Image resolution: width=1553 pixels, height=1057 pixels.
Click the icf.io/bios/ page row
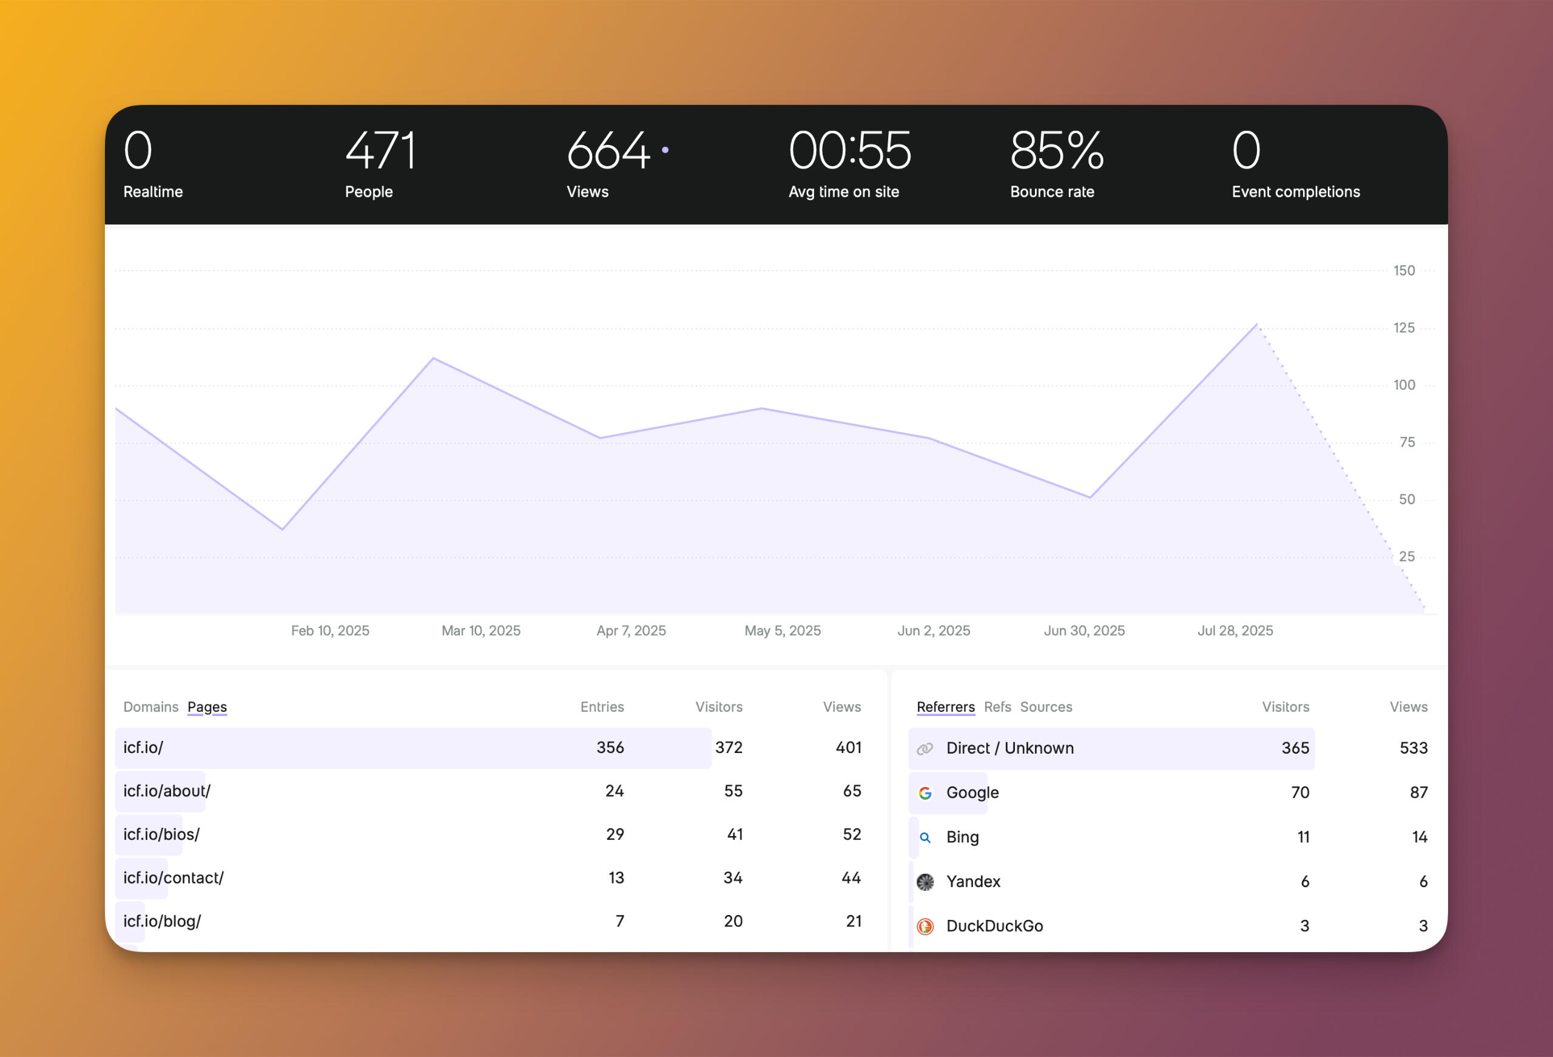point(162,834)
